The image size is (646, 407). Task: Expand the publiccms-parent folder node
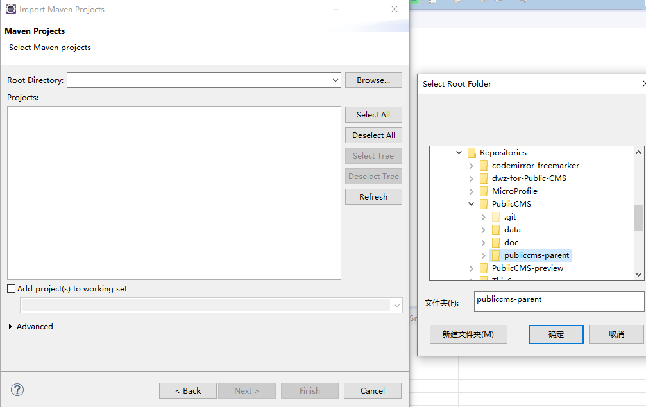coord(484,255)
